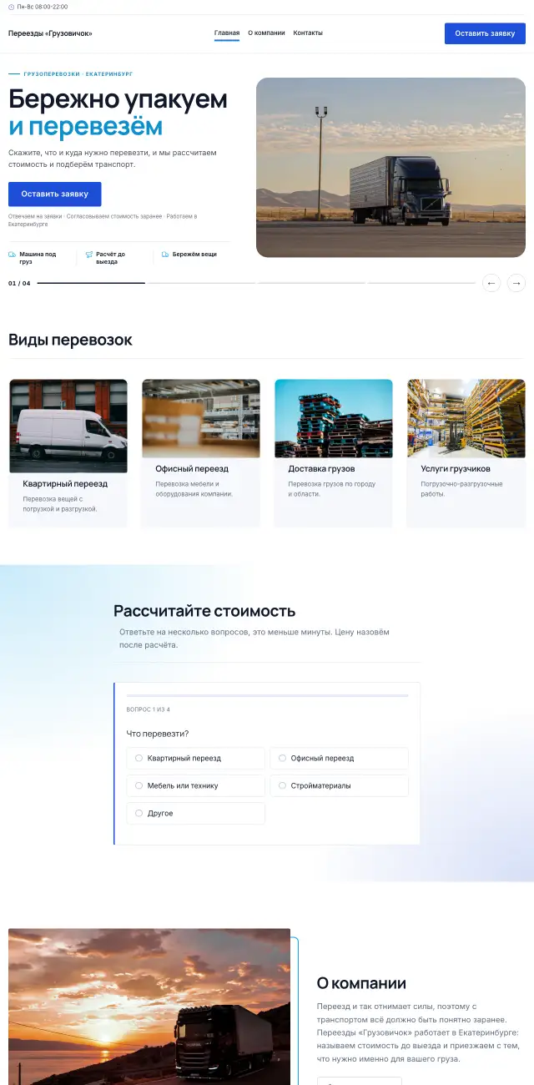Click the sunset truck photo

coord(149,1007)
